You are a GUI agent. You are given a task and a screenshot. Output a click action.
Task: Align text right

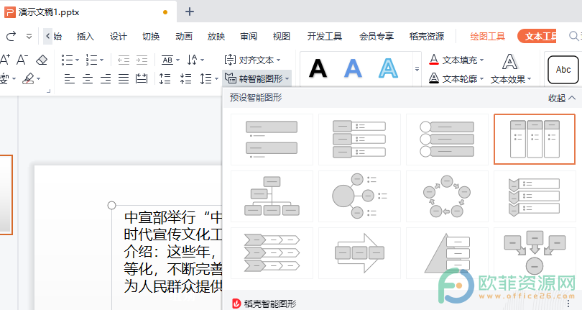106,79
